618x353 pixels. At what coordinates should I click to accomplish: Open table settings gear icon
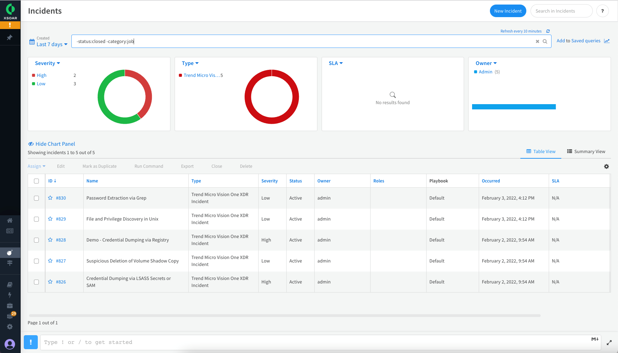pyautogui.click(x=606, y=167)
